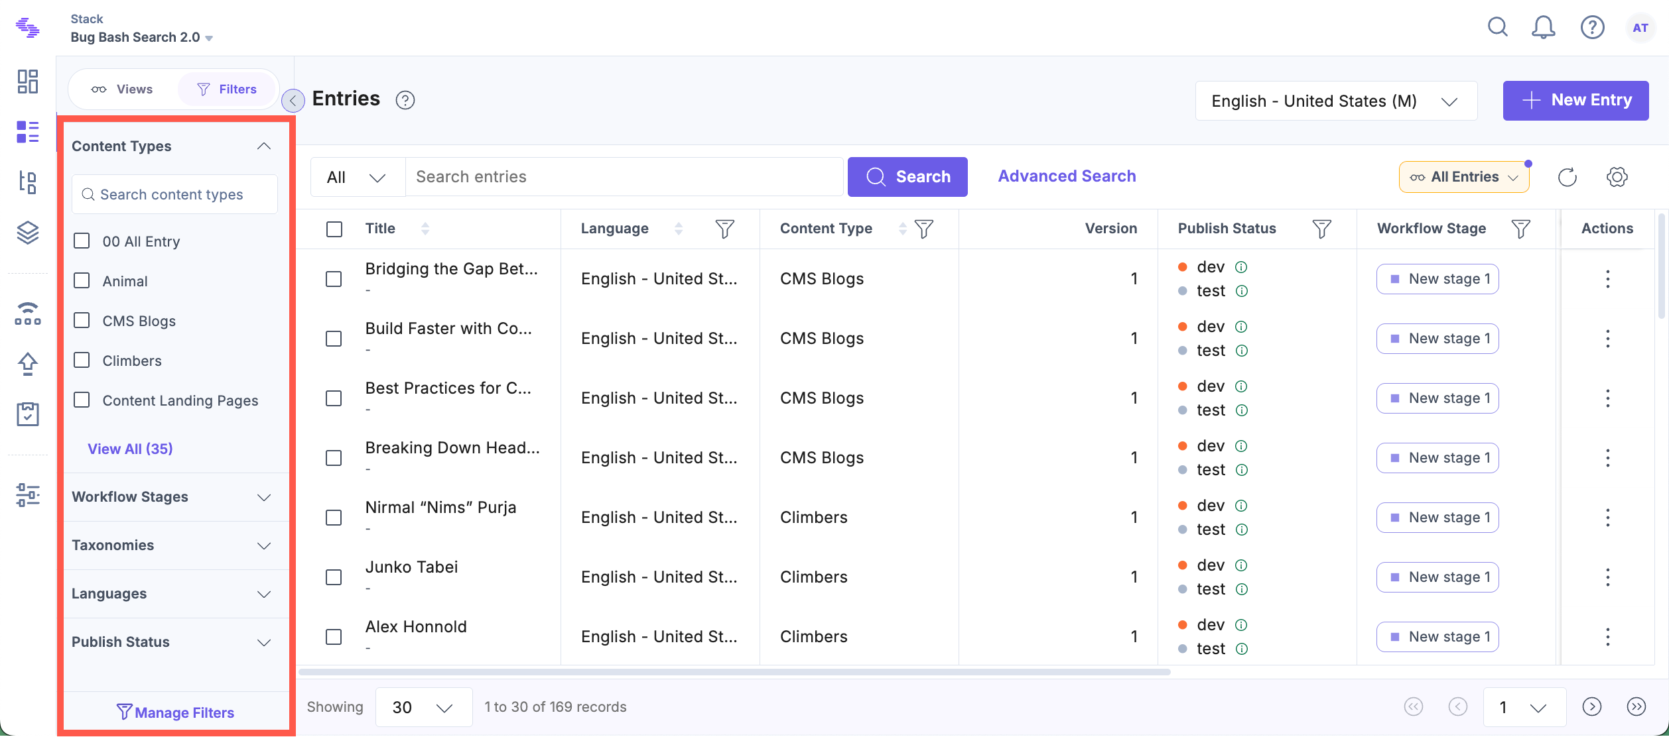
Task: Open the AT user avatar menu
Action: [1640, 28]
